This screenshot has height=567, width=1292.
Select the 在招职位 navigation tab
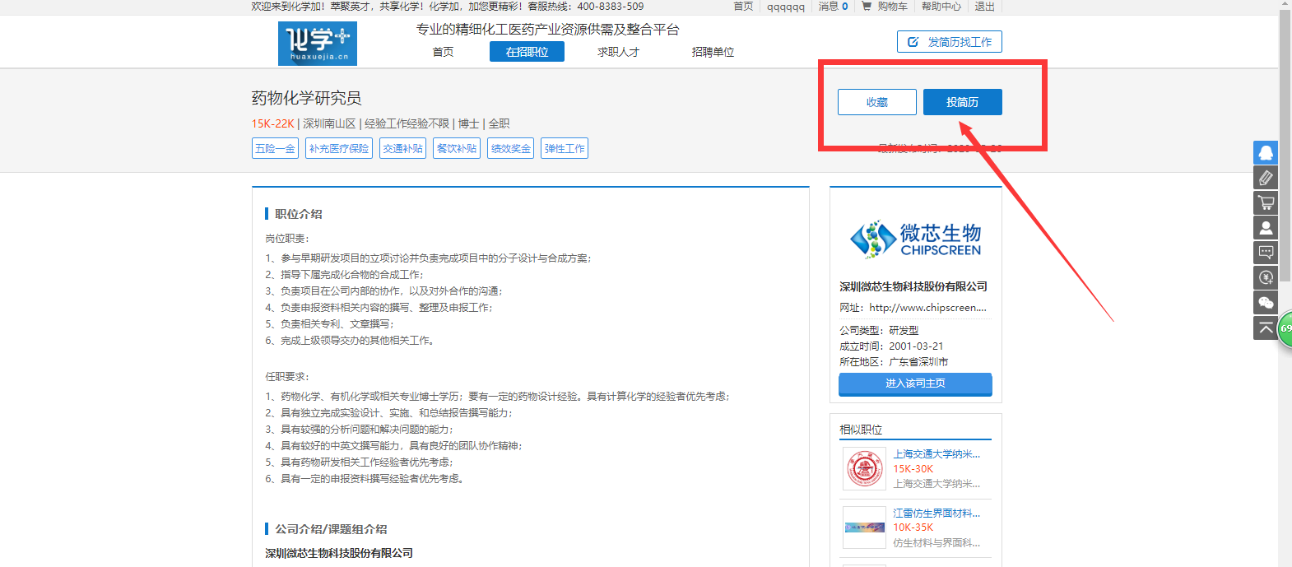tap(527, 52)
